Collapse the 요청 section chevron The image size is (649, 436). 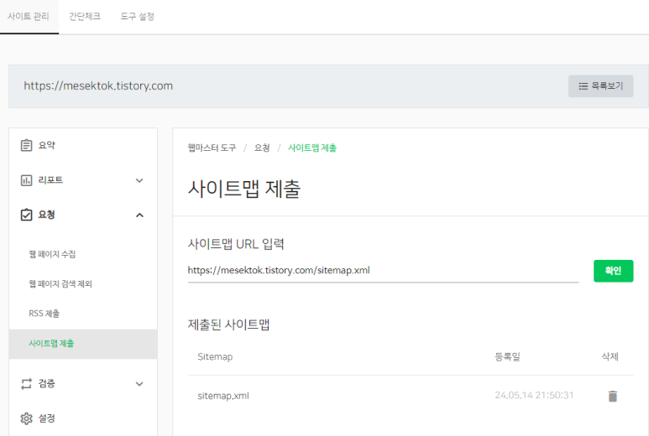[x=139, y=215]
